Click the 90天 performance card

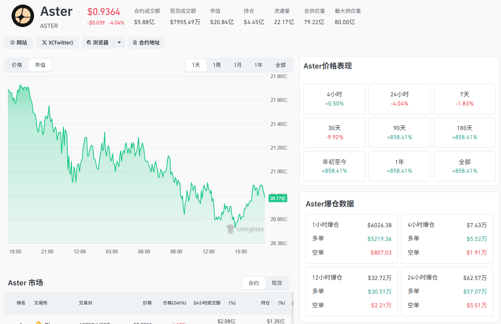[399, 133]
